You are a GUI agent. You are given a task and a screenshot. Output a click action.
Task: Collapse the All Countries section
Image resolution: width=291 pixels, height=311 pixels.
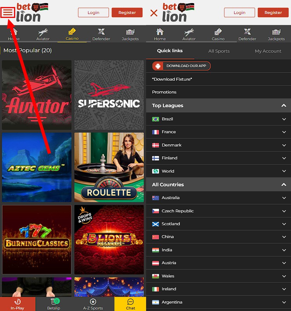284,185
